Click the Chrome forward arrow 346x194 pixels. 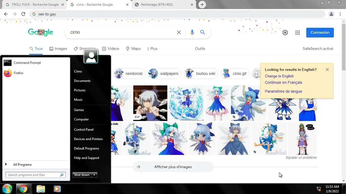pos(15,14)
